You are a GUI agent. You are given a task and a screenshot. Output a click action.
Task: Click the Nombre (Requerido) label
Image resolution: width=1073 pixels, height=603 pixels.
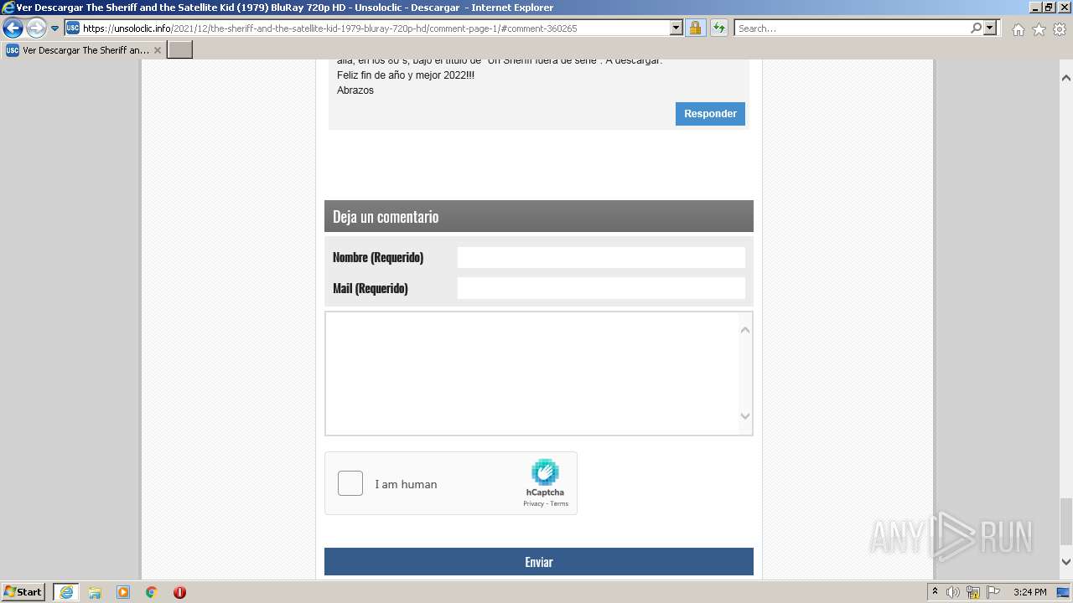click(x=378, y=257)
